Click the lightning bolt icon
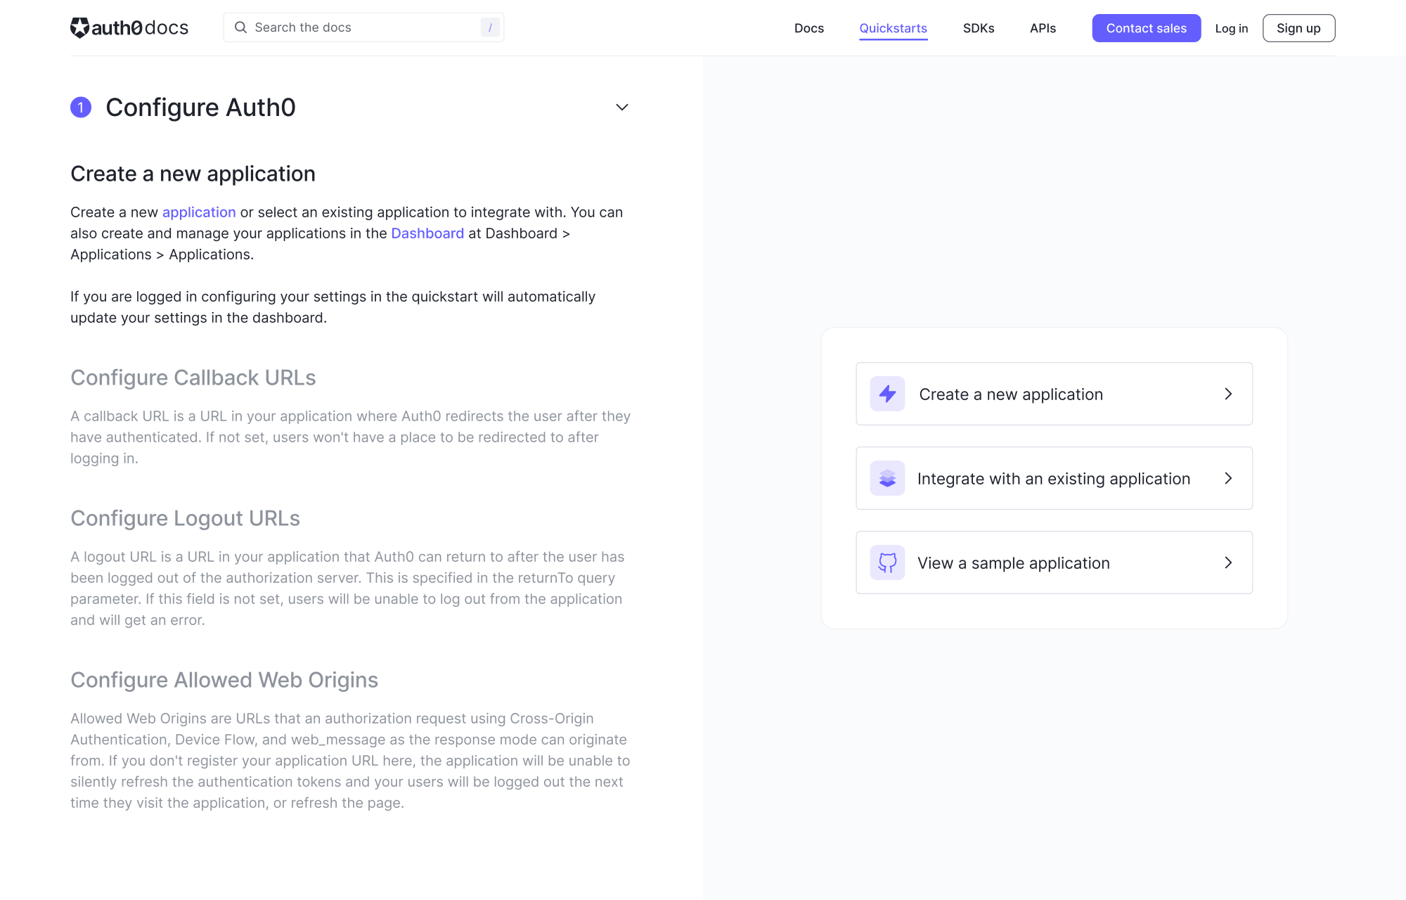 pos(887,394)
